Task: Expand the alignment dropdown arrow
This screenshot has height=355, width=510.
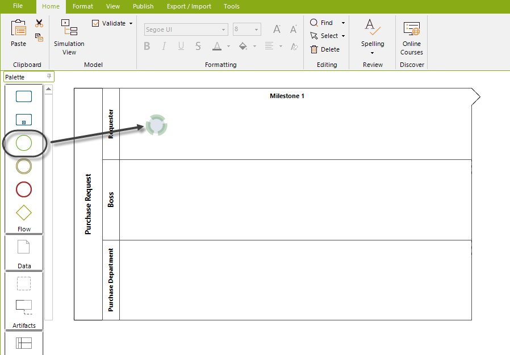Action: click(x=281, y=46)
